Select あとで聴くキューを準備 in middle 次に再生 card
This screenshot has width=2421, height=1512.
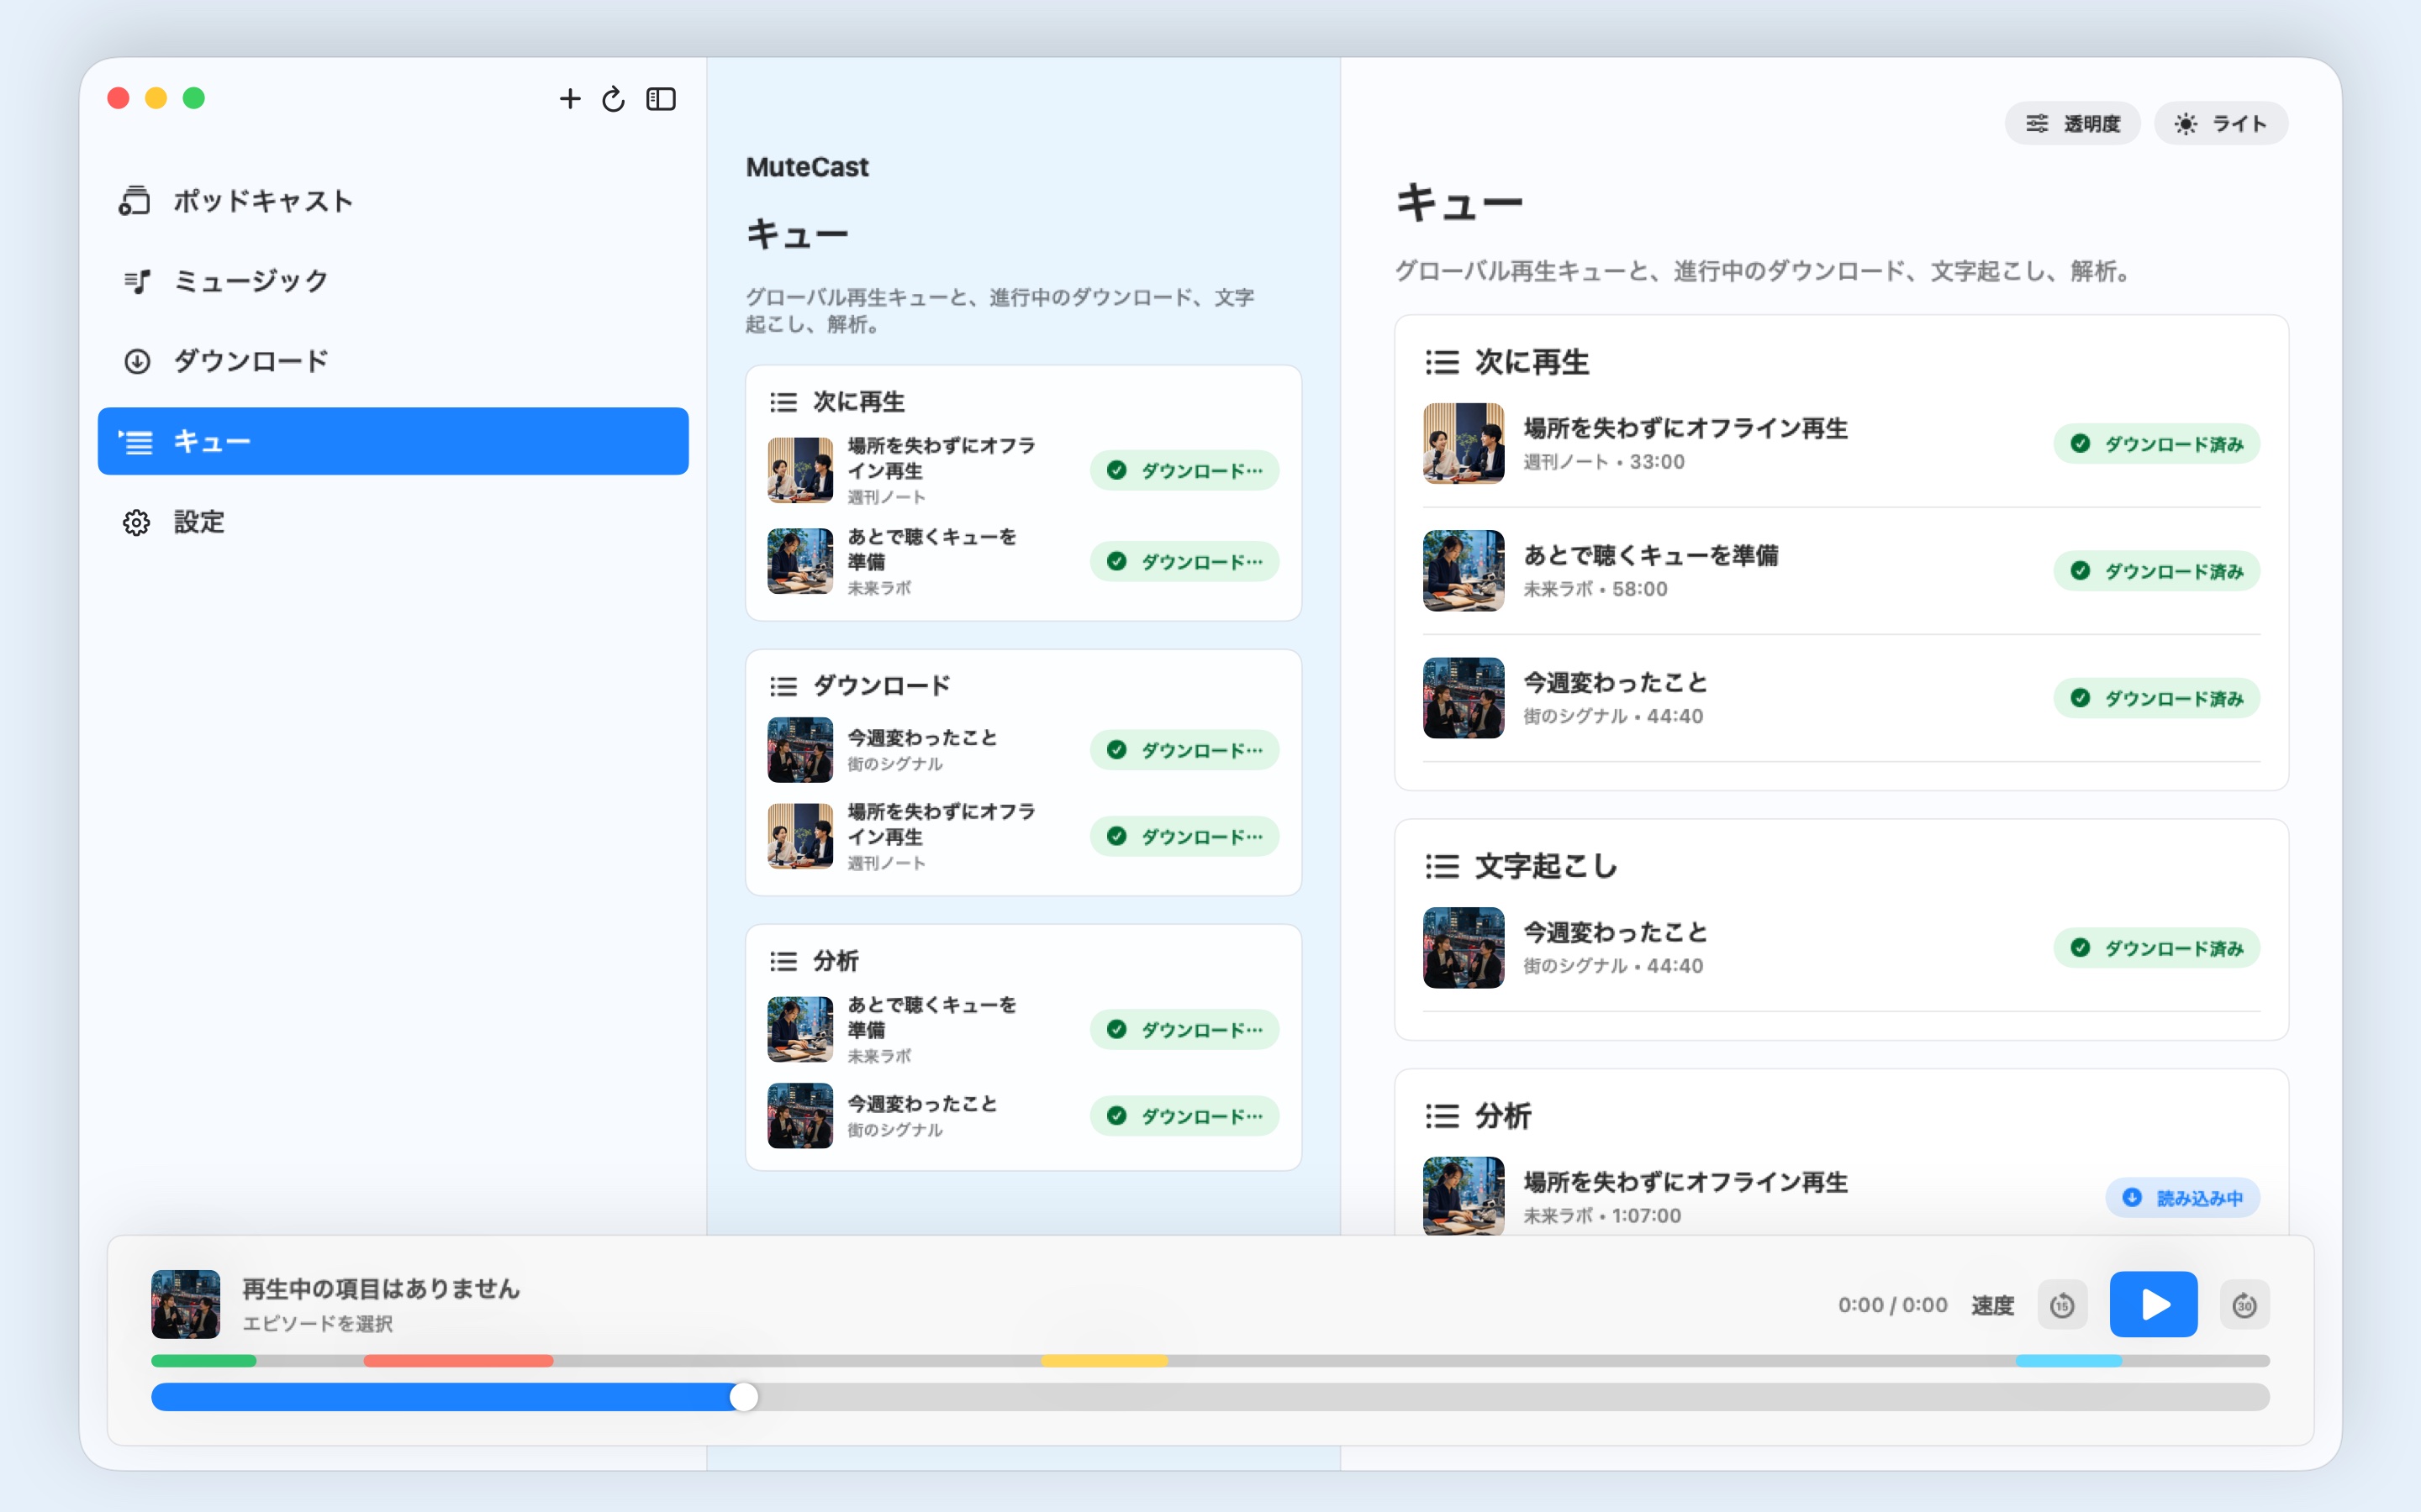[x=1022, y=561]
